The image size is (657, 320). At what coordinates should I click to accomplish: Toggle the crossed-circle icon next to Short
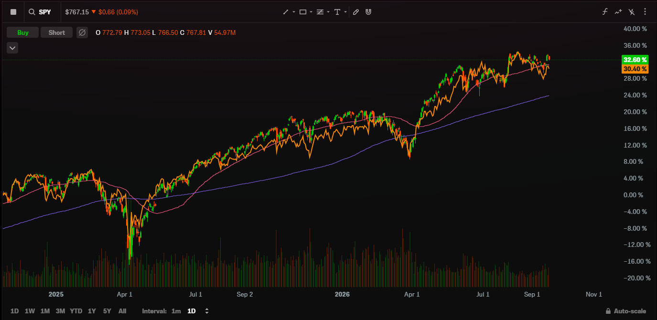tap(82, 32)
